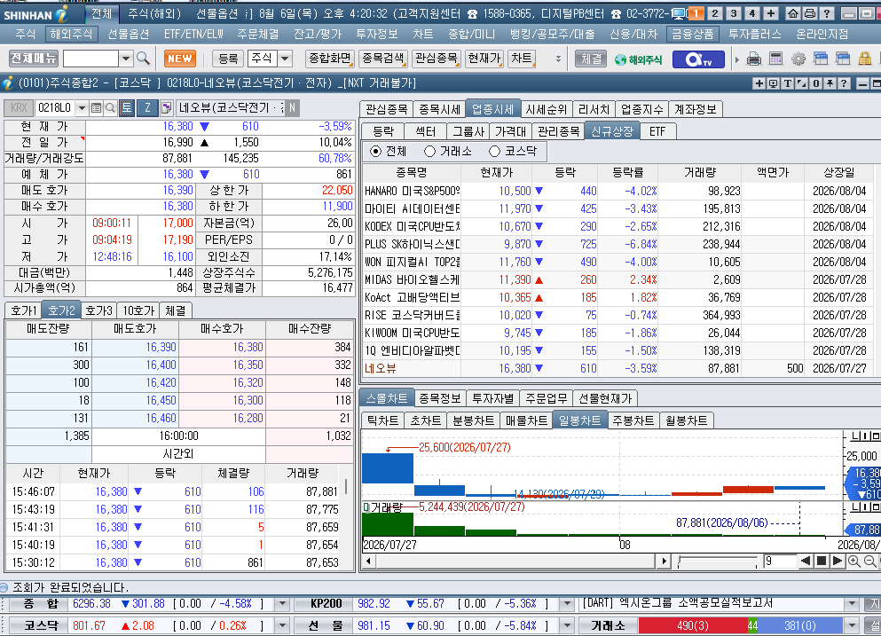Zoom out the chart with the minus magnifier
The width and height of the screenshot is (881, 636).
[x=869, y=561]
